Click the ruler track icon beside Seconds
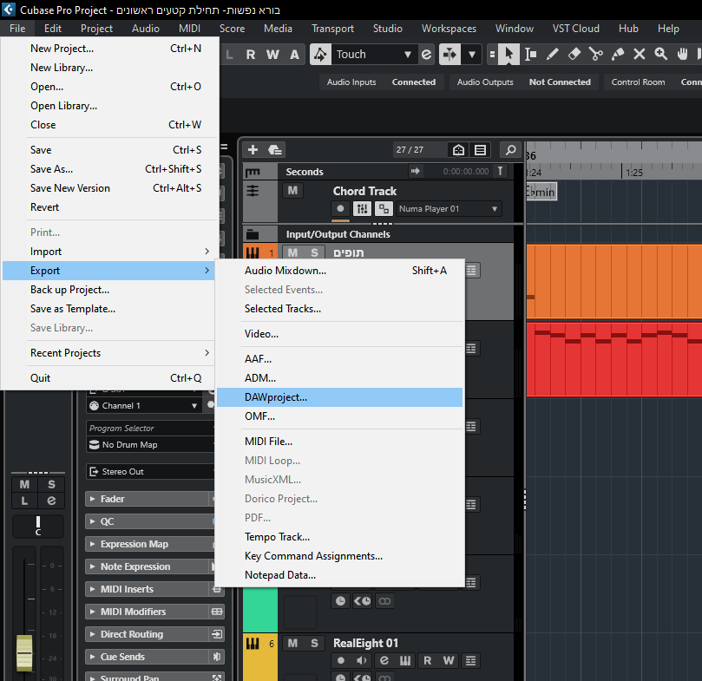 [x=253, y=172]
